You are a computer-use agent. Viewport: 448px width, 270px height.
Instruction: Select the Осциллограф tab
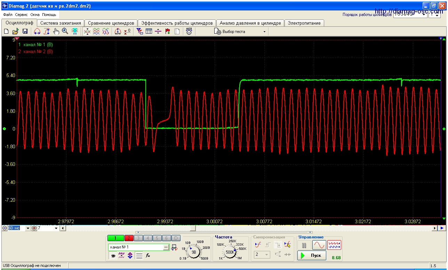(19, 23)
